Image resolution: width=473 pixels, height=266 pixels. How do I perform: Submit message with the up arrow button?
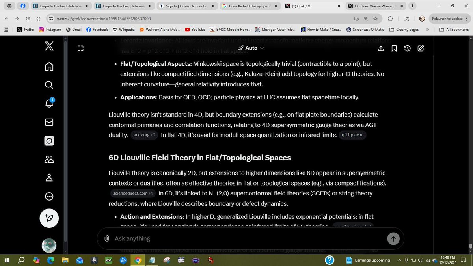pos(393,238)
